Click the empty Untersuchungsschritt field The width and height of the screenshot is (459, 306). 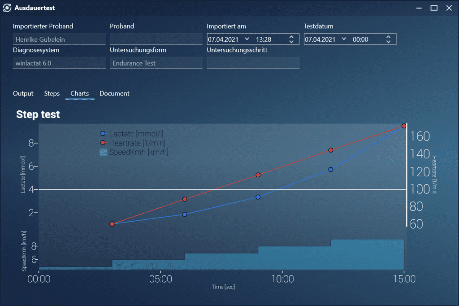(253, 63)
